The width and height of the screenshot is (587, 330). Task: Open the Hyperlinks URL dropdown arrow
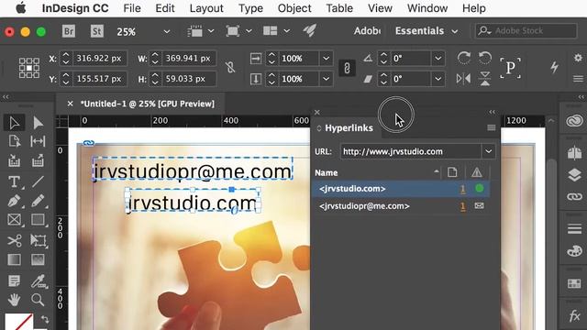click(x=488, y=151)
